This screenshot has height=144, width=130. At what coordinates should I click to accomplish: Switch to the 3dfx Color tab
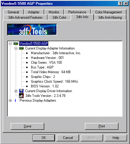(59, 17)
